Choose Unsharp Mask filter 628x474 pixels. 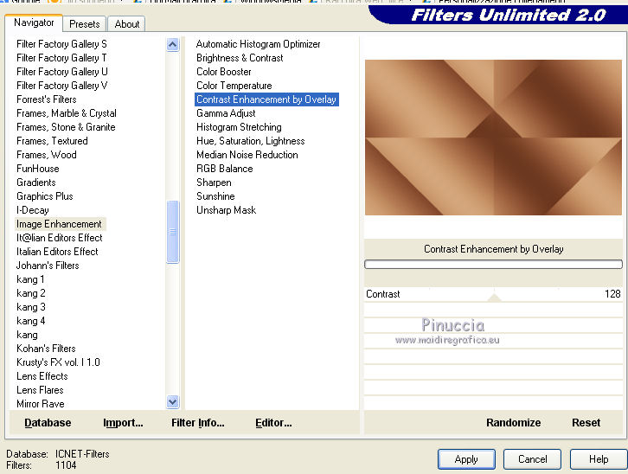point(227,210)
